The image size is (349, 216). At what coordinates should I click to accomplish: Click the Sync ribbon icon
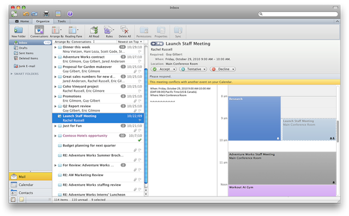[x=178, y=32]
